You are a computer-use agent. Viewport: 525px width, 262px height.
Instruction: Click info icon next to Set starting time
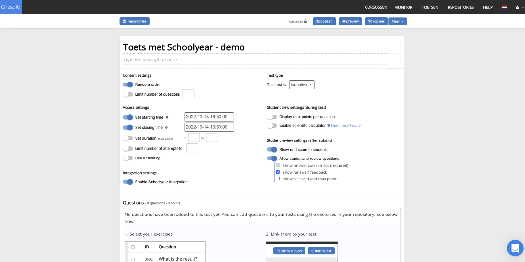167,117
